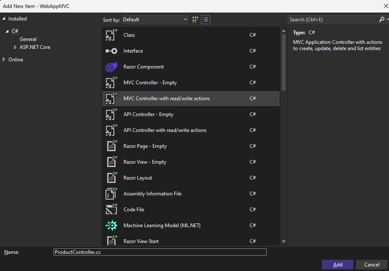This screenshot has height=271, width=389.
Task: Select the Installed section label
Action: point(17,19)
